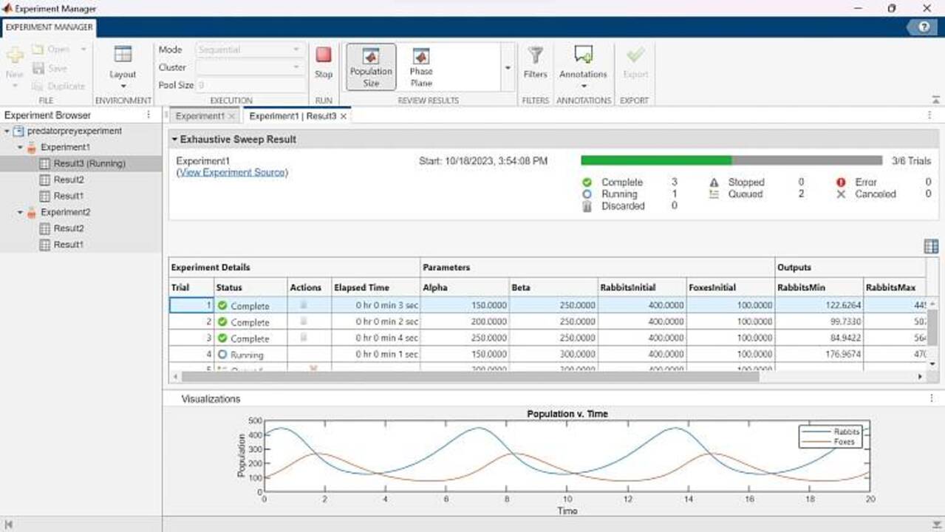Open Experiment Browser panel options menu

pyautogui.click(x=149, y=115)
